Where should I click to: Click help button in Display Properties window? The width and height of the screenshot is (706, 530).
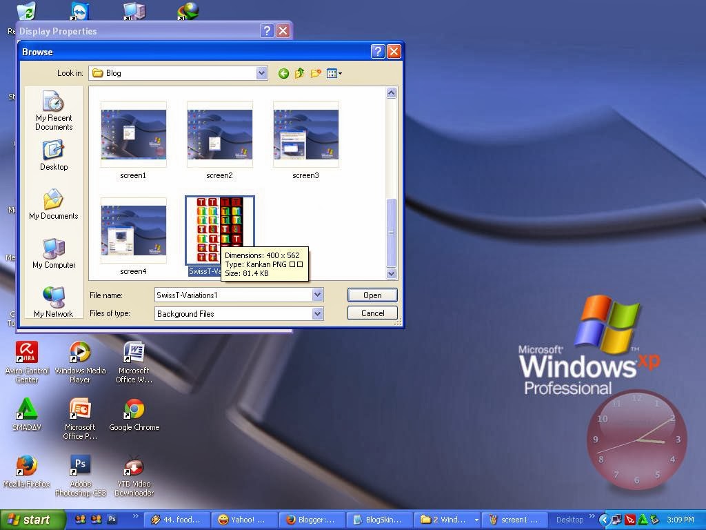[267, 30]
